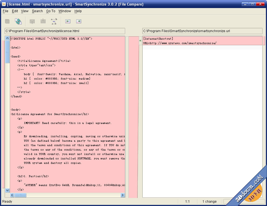
Task: Click left pane vertical scrollbar down arrow
Action: 8,190
